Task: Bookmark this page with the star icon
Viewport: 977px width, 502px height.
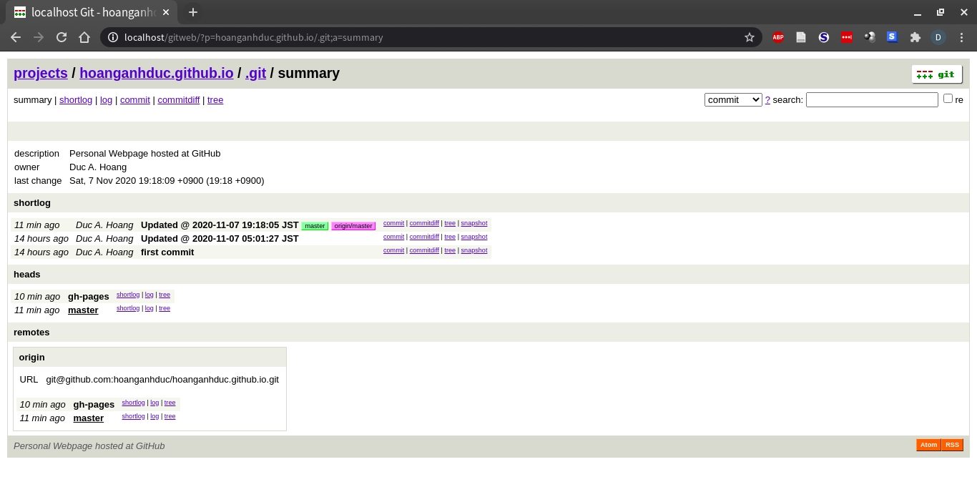Action: [750, 37]
